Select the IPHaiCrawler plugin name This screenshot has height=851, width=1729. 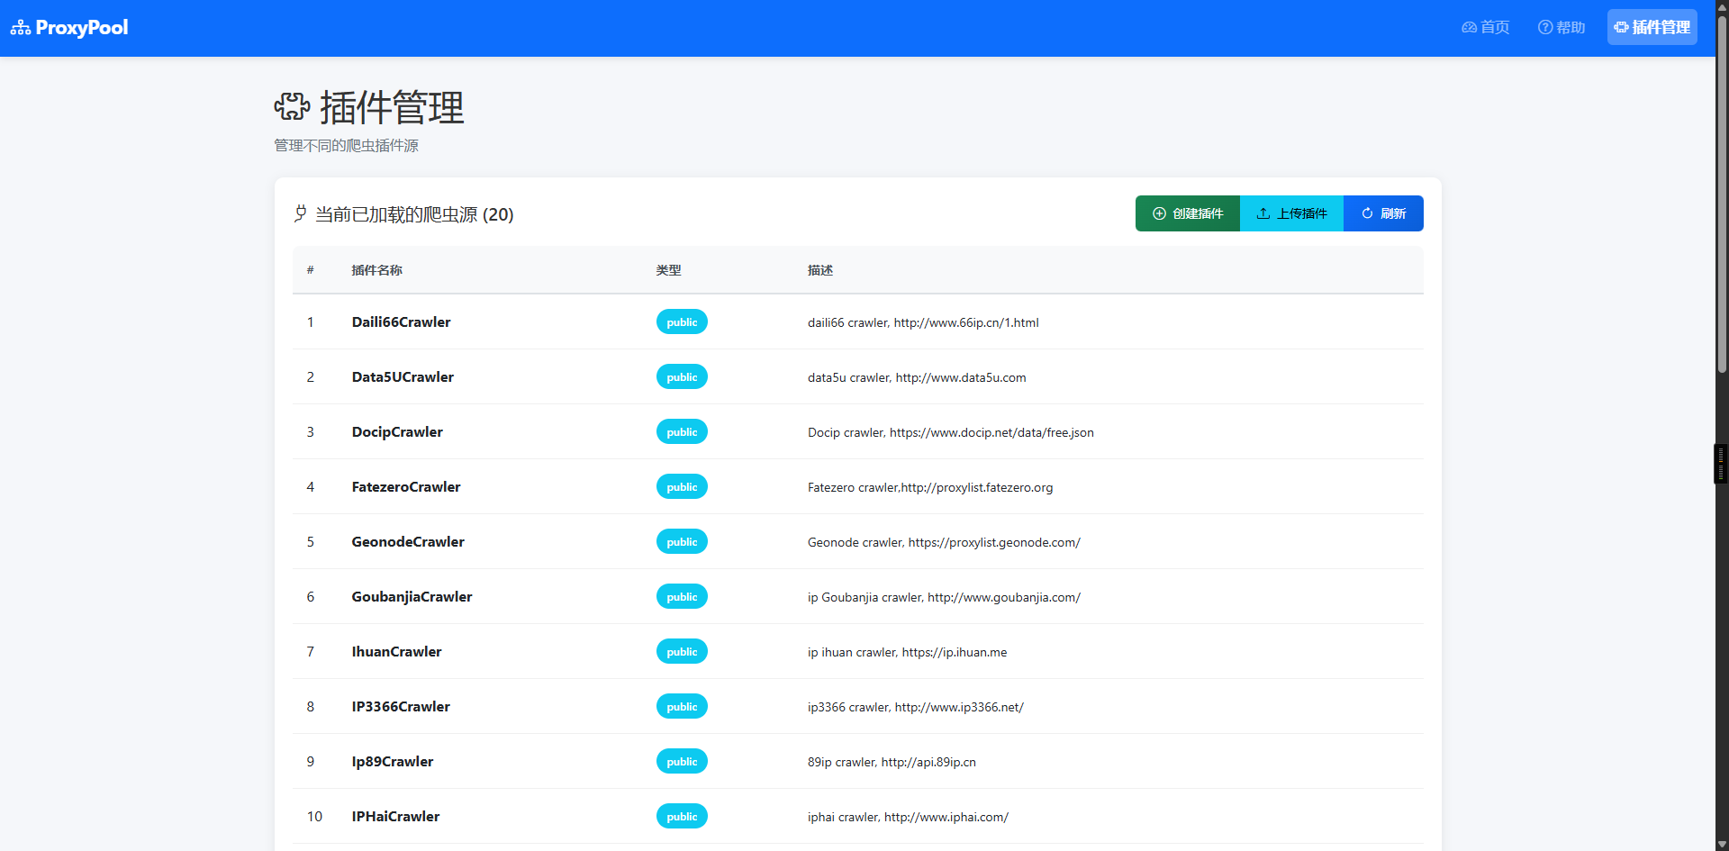(x=395, y=817)
